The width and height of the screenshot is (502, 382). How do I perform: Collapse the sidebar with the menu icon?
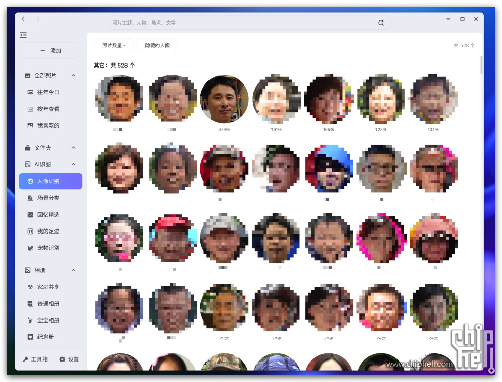24,35
